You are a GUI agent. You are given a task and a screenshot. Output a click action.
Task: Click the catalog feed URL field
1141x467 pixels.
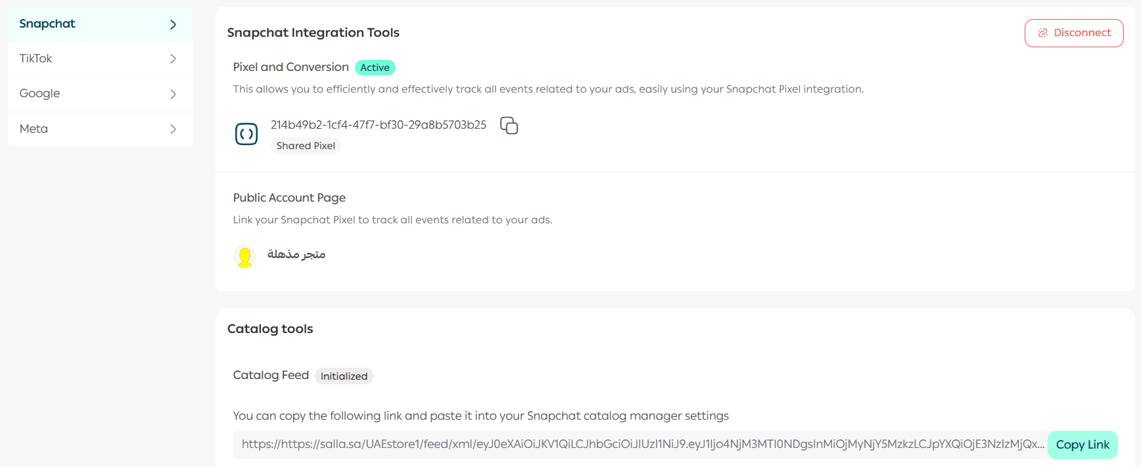641,445
